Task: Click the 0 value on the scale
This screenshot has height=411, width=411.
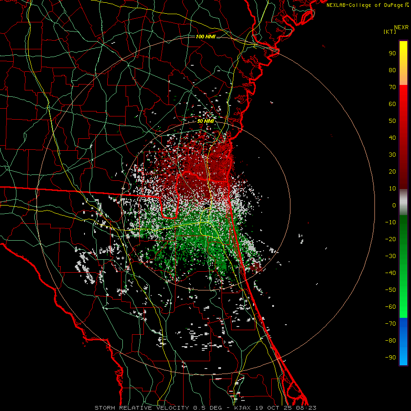Action: pos(394,205)
